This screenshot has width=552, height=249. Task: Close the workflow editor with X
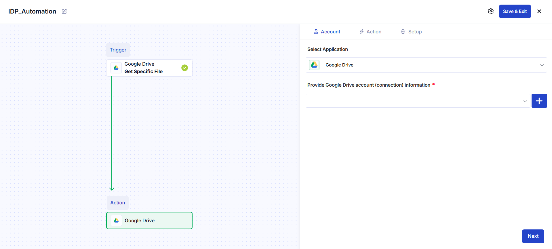click(539, 11)
